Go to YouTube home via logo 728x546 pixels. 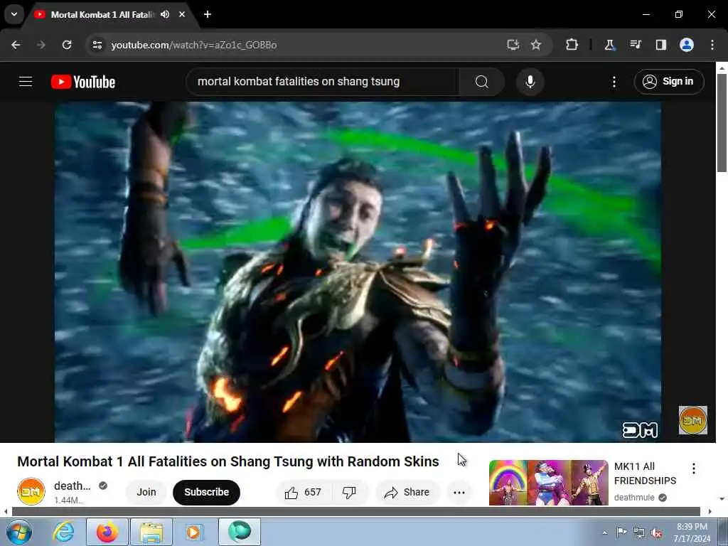click(x=83, y=82)
